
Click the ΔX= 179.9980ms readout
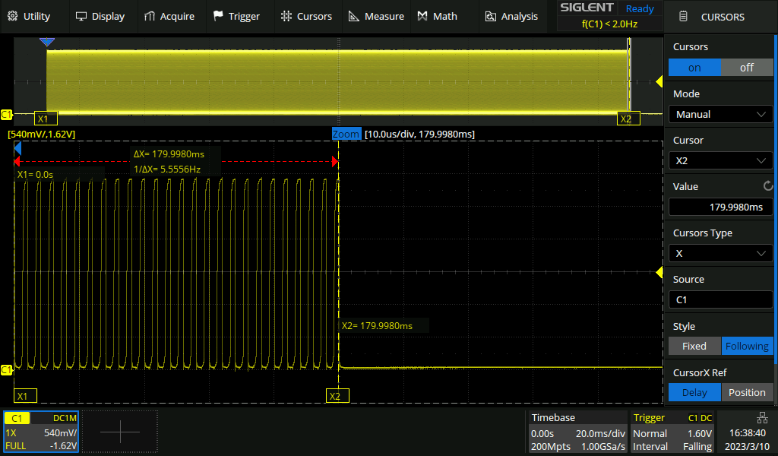tap(169, 154)
